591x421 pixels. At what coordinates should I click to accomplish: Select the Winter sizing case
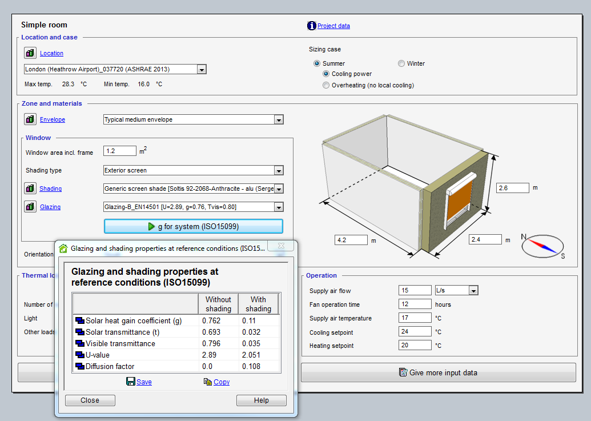pyautogui.click(x=401, y=63)
